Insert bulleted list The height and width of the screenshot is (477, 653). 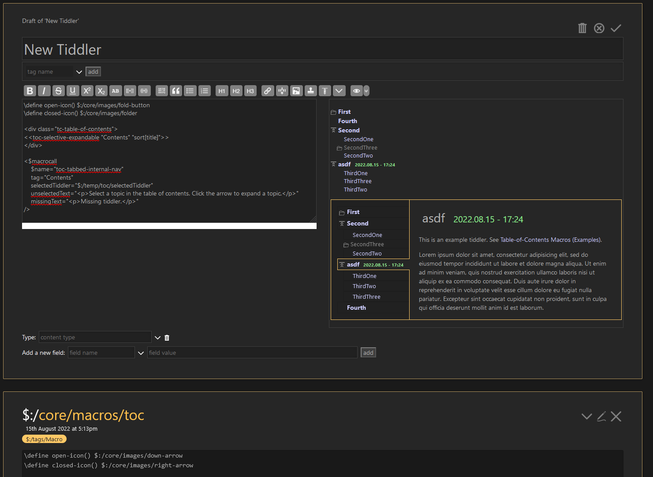click(x=190, y=91)
